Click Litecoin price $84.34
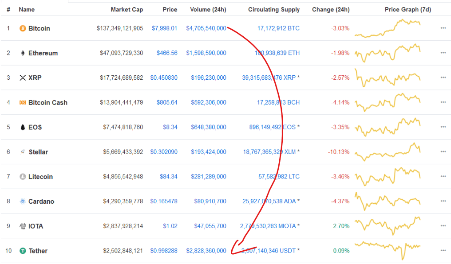Image resolution: width=451 pixels, height=264 pixels. 169,176
